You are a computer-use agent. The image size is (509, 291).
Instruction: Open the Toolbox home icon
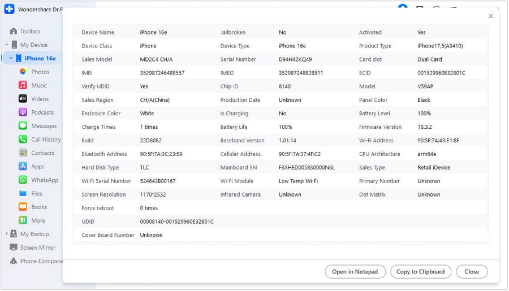14,31
